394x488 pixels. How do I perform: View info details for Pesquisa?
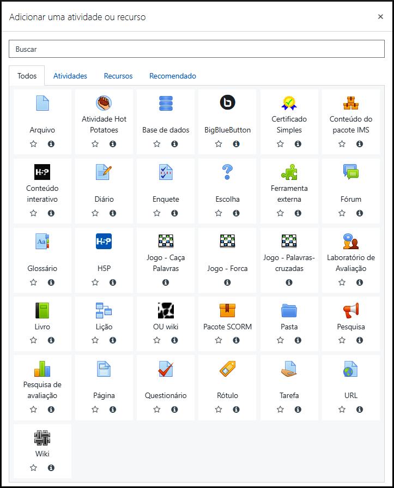point(360,340)
